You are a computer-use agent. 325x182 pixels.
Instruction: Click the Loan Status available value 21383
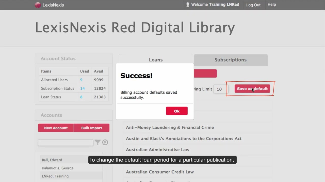[x=100, y=97]
